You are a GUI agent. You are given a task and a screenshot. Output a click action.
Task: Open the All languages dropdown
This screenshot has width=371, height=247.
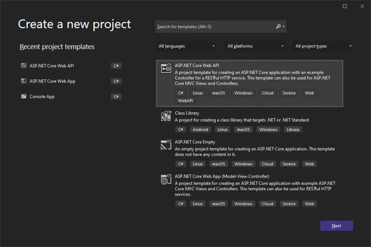point(187,46)
